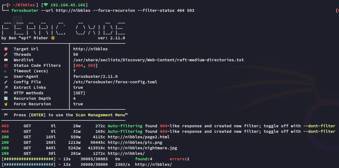Viewport: 339px width, 168px height.
Task: Click the ~/Nibbles directory in the prompt
Action: point(24,5)
